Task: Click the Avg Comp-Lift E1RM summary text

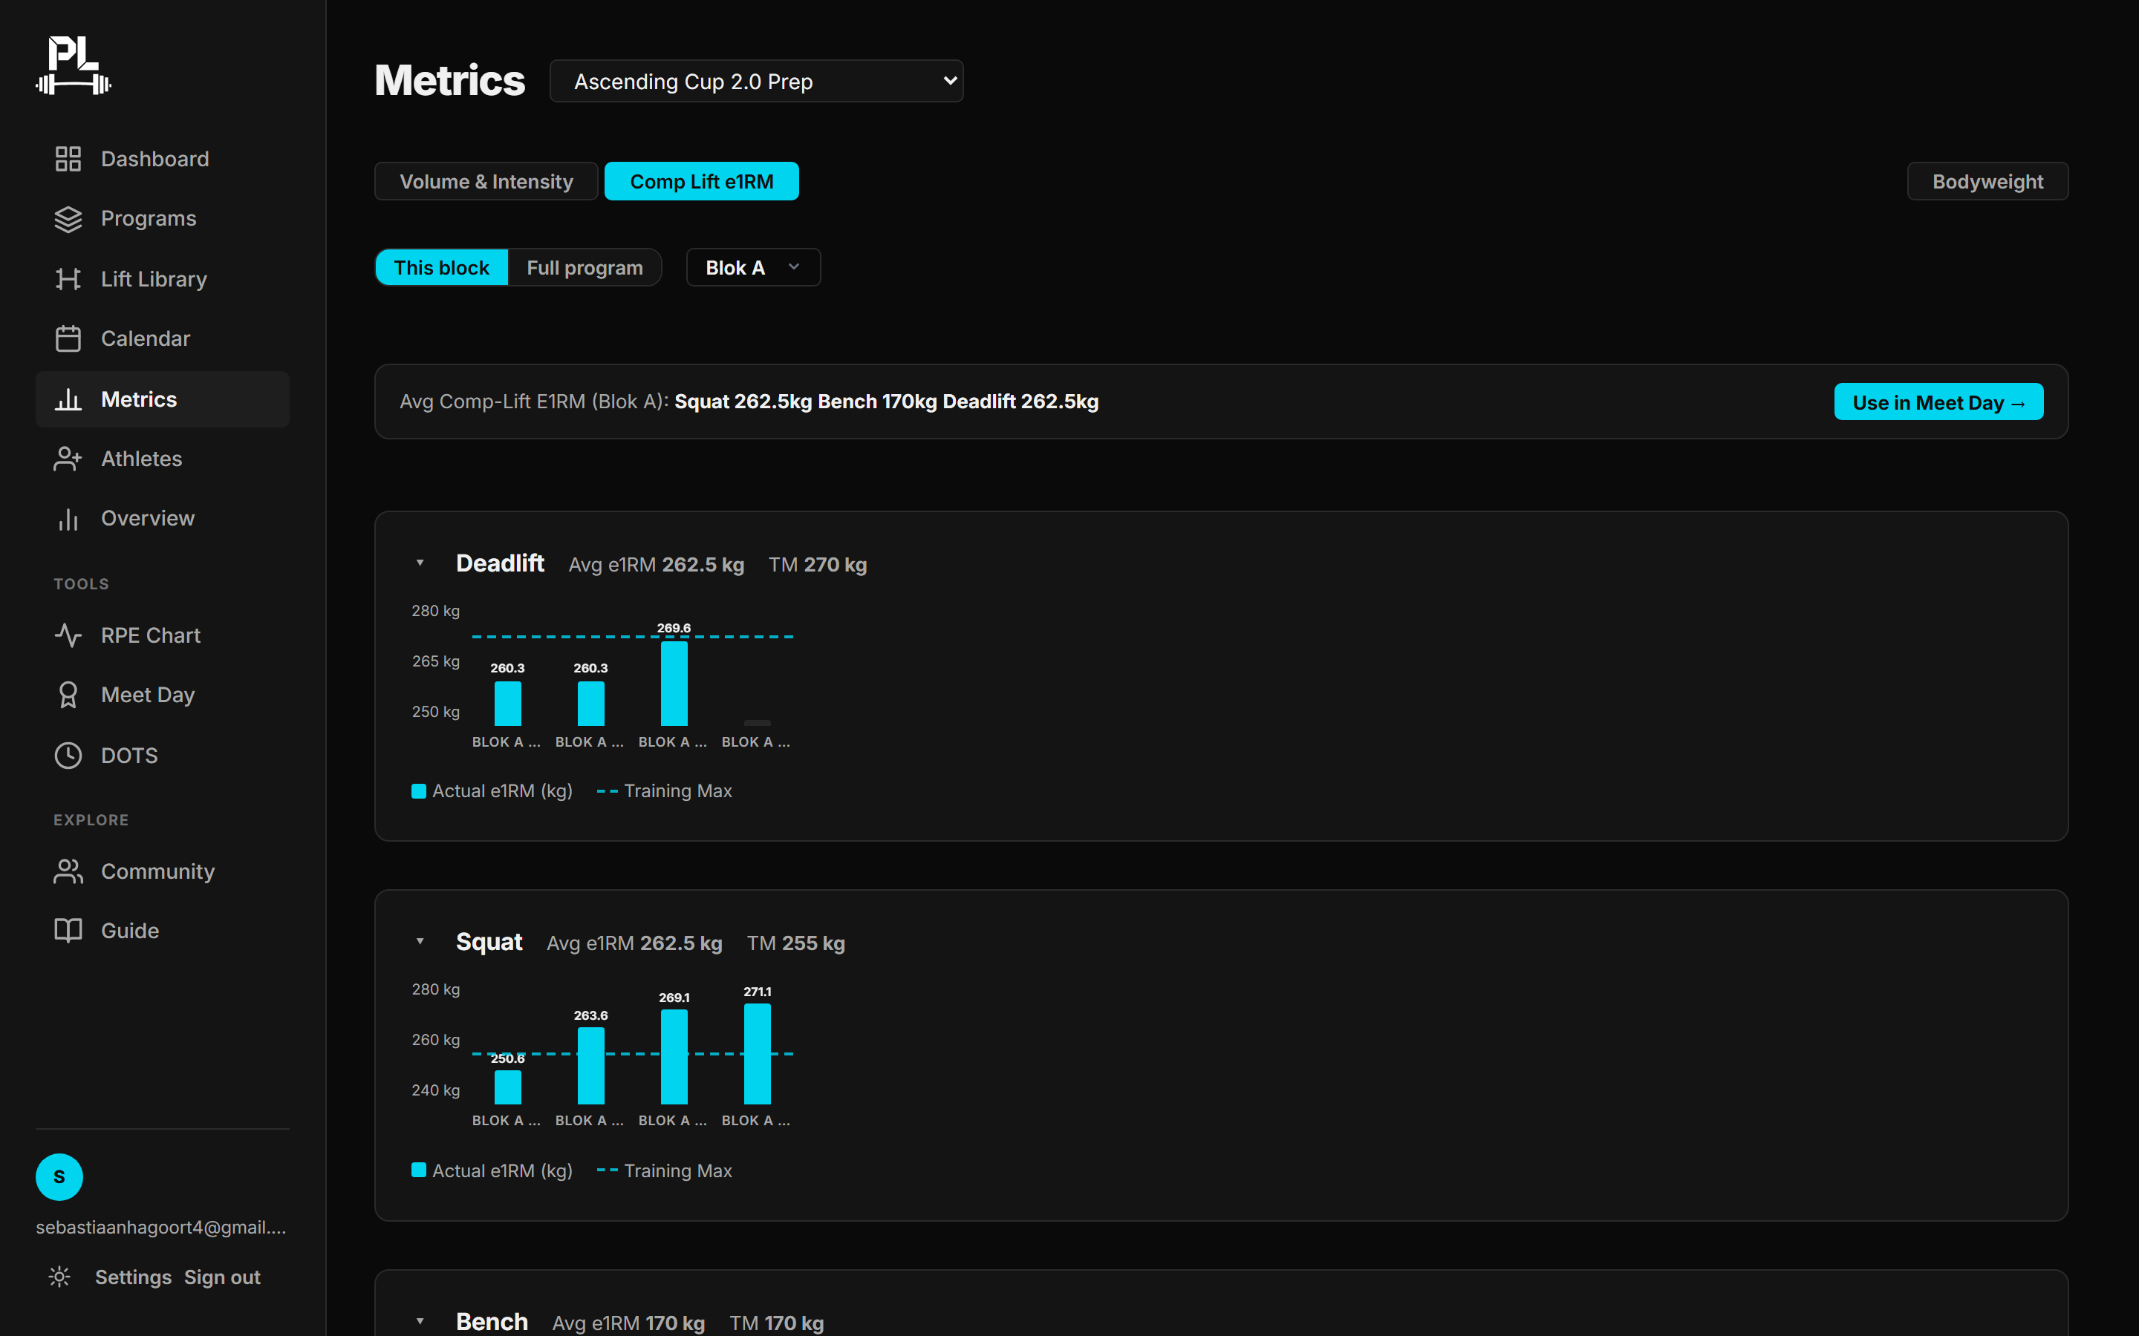Action: (x=749, y=401)
